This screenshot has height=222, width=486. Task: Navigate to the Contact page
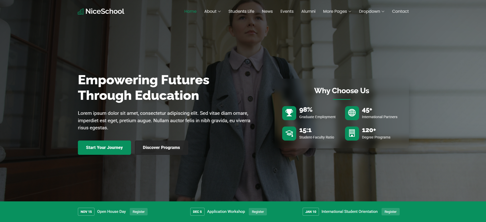click(x=400, y=11)
